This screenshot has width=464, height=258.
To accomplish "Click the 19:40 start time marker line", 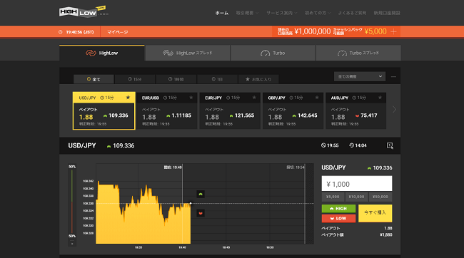I will point(182,204).
